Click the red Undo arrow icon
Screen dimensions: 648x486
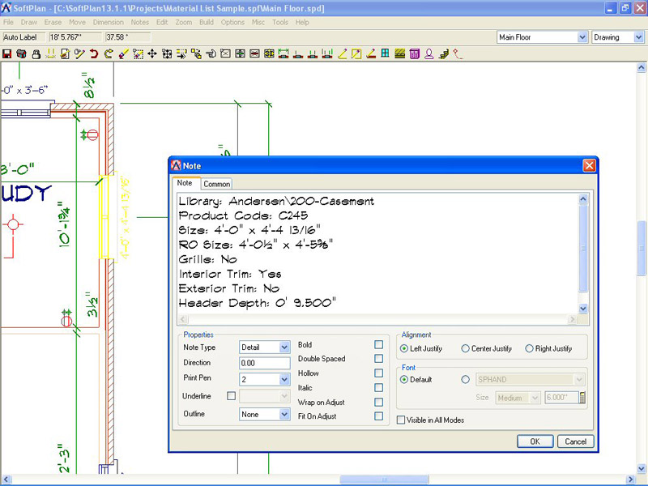click(94, 53)
